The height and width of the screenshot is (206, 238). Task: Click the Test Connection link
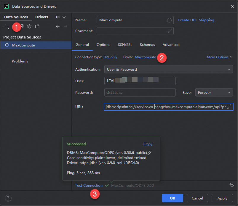pos(89,185)
